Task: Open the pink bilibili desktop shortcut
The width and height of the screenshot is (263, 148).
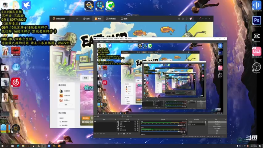Action: pos(257,52)
